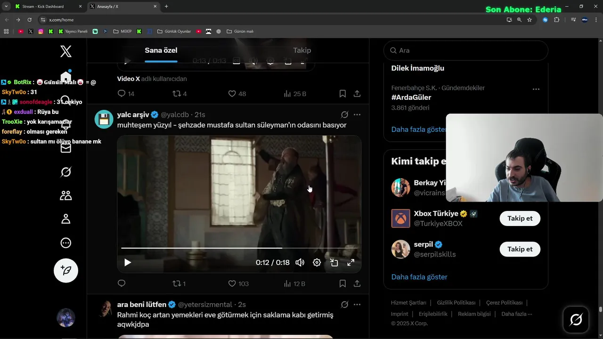This screenshot has height=339, width=603.
Task: Open the @yalcdb profile handle
Action: [175, 114]
